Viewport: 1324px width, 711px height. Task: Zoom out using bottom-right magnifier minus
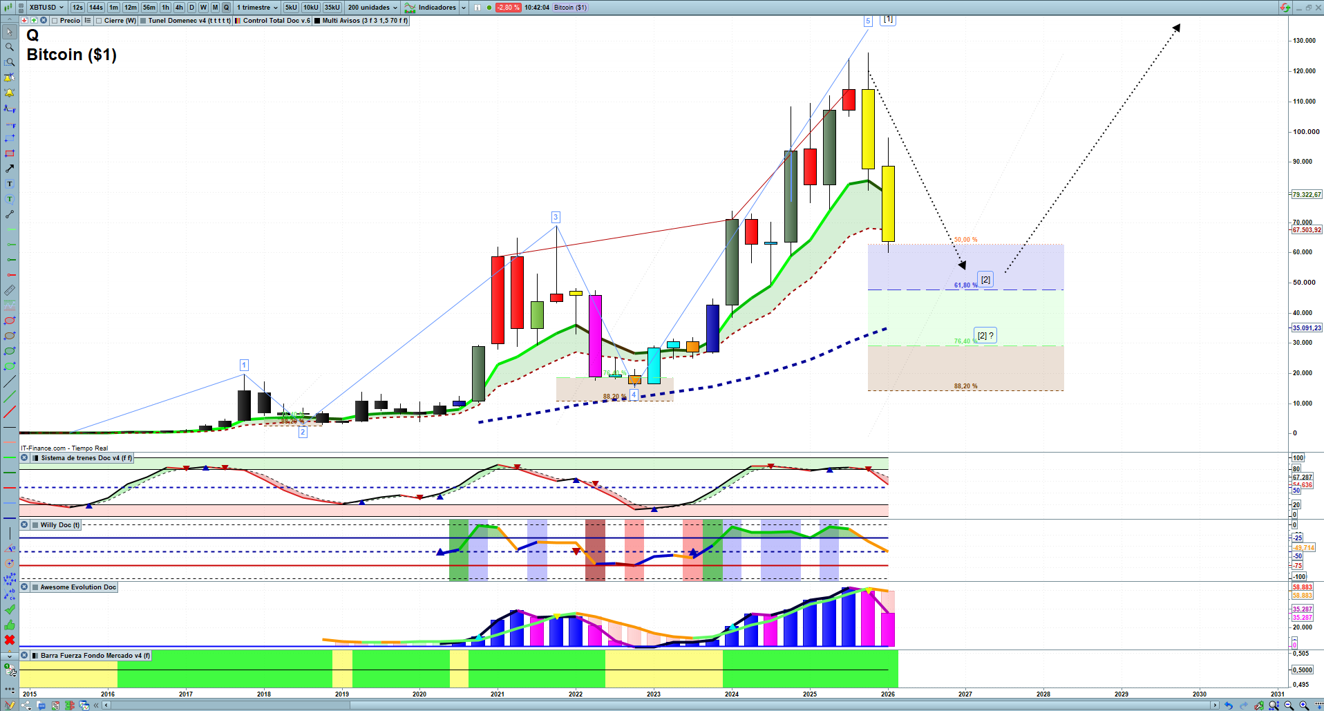1289,705
